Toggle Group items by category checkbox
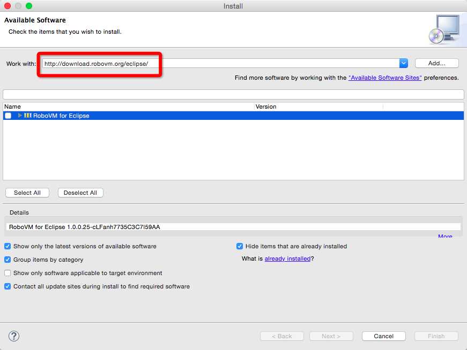Viewport: 467px width, 350px height. pyautogui.click(x=8, y=260)
